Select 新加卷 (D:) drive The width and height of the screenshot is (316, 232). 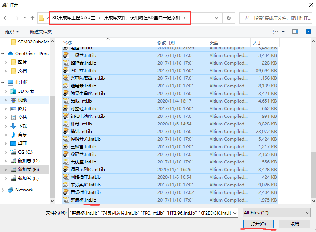coord(25,161)
